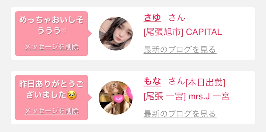Viewport: 266px width, 132px height.
Task: Click the めっちゃおいしそうううう message bubble
Action: (51, 34)
